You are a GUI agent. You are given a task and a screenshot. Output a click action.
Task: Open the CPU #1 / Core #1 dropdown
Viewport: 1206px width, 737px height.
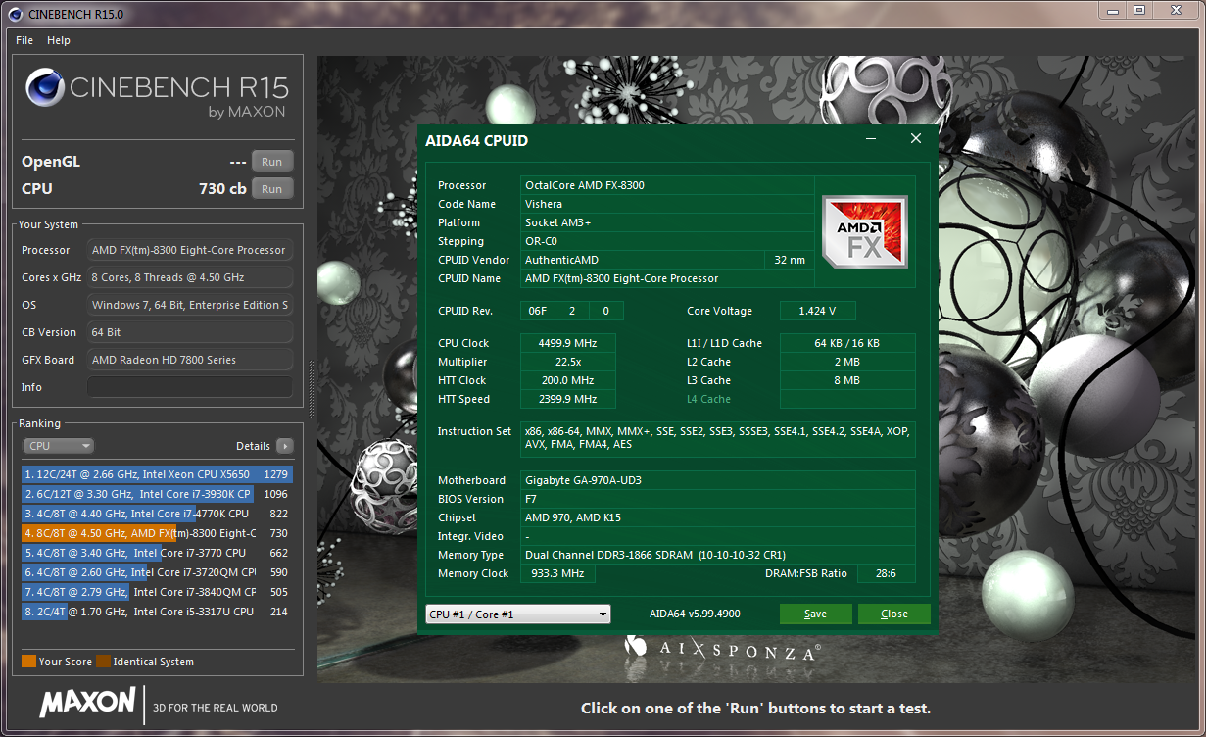coord(518,614)
